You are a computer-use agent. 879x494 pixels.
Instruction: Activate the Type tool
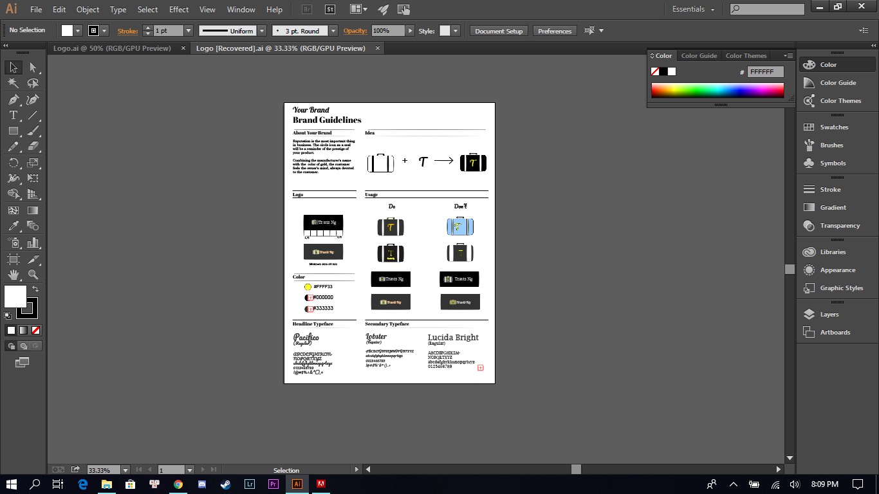(14, 115)
